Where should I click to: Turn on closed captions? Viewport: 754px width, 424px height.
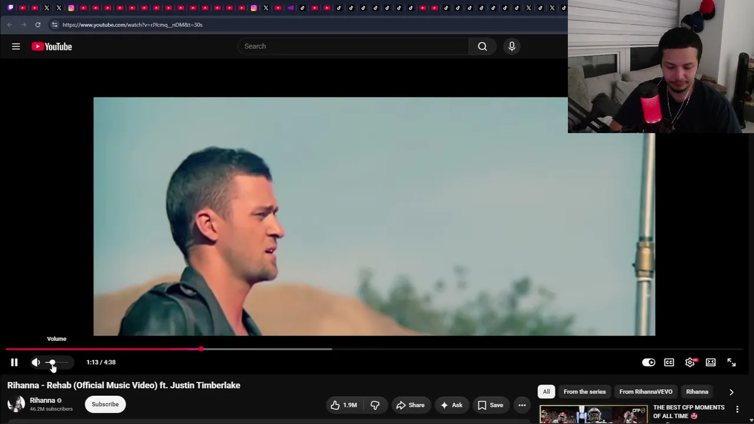[x=669, y=362]
